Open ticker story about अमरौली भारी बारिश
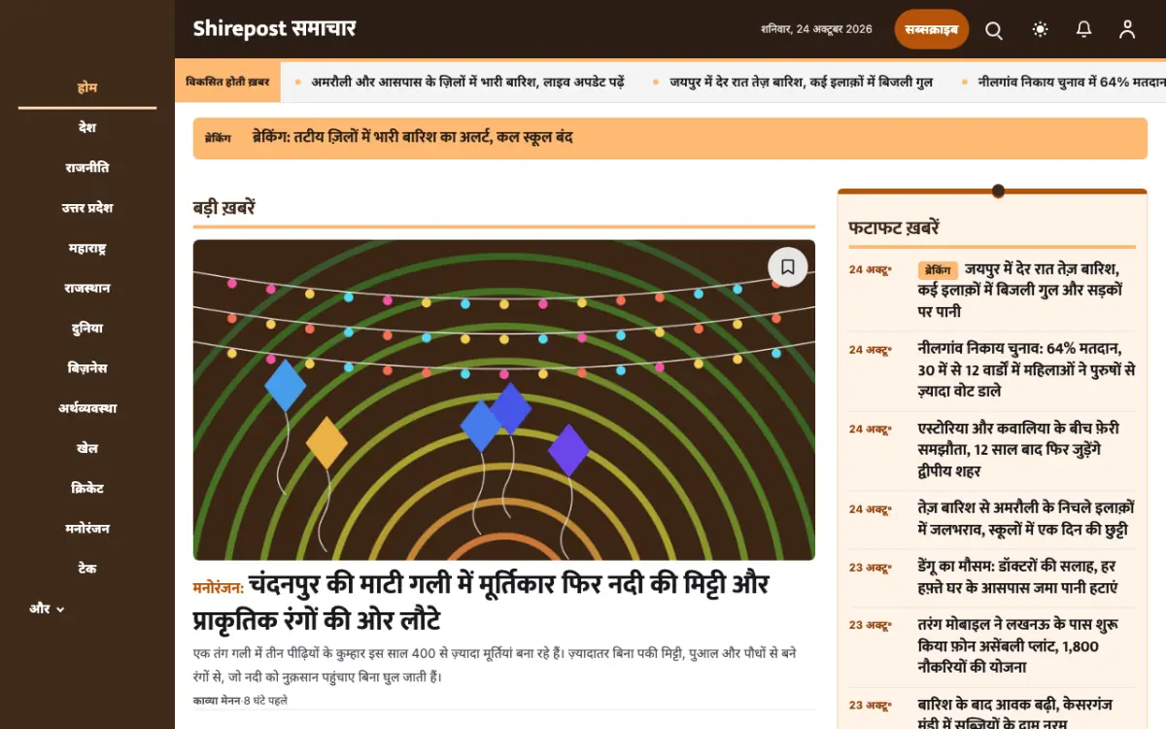Viewport: 1166px width, 729px height. (x=467, y=83)
